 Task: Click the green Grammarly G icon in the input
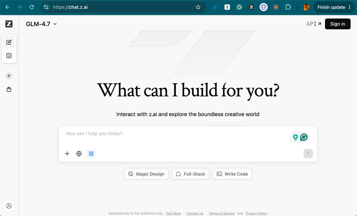304,137
